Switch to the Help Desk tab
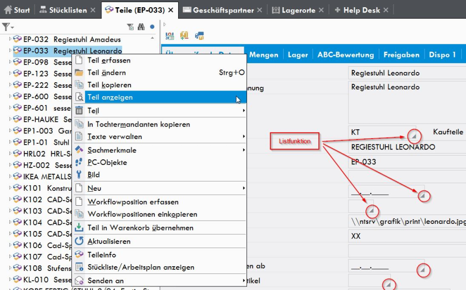The height and width of the screenshot is (290, 466). coord(357,10)
